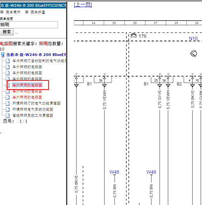Open 环境照明灯的电气功能原理图 entry
Image resolution: width=202 pixels, height=205 pixels.
(36, 103)
